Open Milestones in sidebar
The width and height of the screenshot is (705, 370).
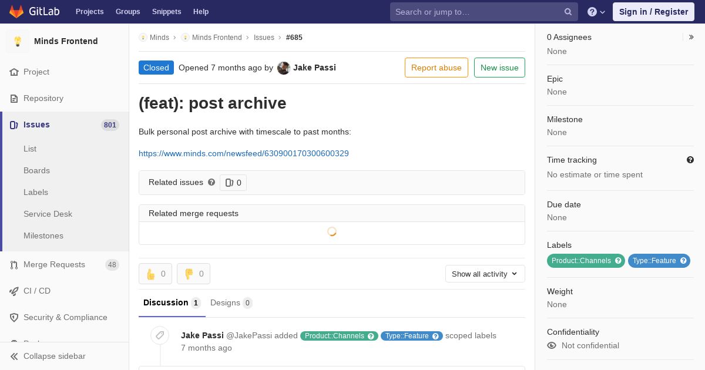(x=43, y=236)
